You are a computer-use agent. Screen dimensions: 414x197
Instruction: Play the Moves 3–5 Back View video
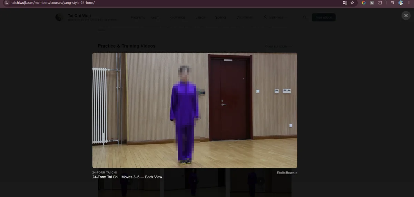point(195,110)
